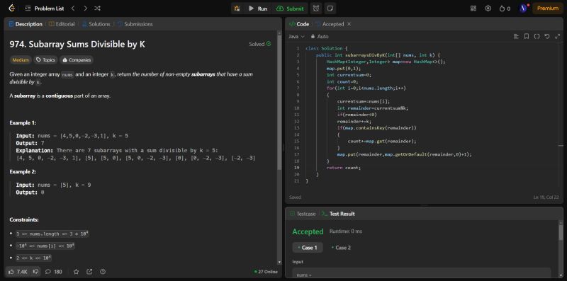Switch to the Solutions tab
567x281 pixels.
coord(96,24)
